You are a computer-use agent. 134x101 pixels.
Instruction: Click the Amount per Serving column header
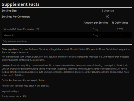click(x=95, y=23)
